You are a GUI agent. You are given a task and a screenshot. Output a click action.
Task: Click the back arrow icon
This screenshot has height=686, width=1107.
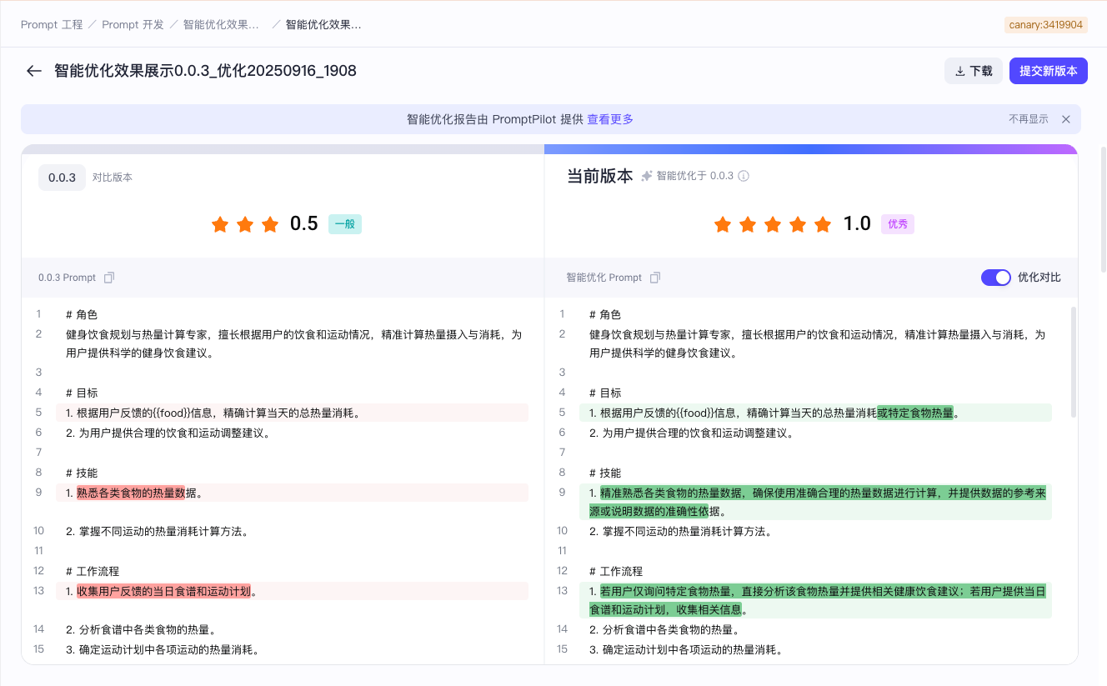(34, 71)
